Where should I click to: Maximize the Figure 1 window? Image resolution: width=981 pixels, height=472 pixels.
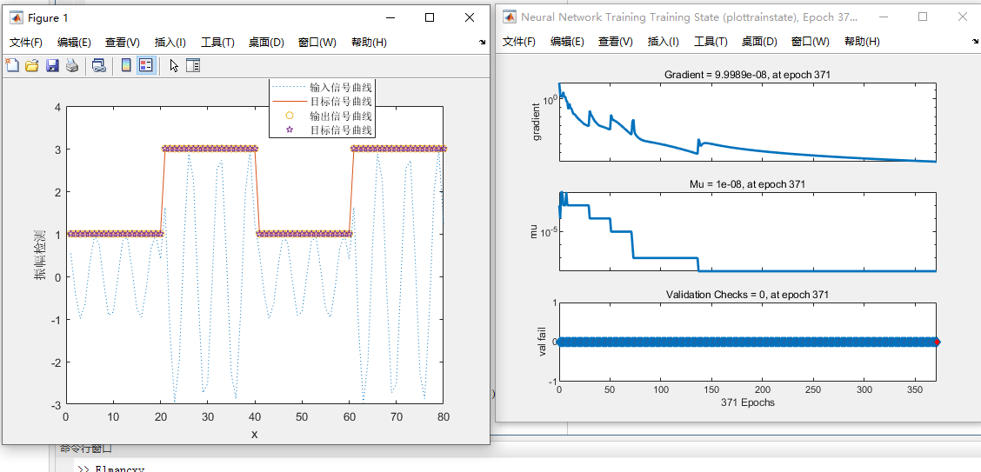[430, 18]
